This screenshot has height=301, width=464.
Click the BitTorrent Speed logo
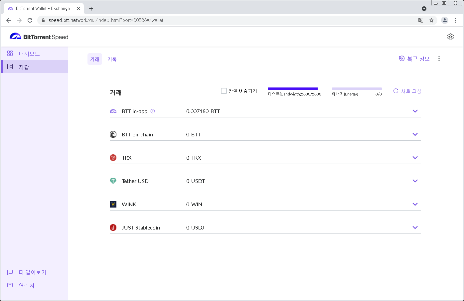(39, 37)
